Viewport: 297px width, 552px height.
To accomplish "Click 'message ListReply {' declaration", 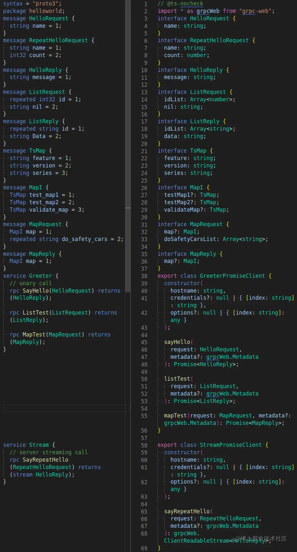I will pos(34,121).
